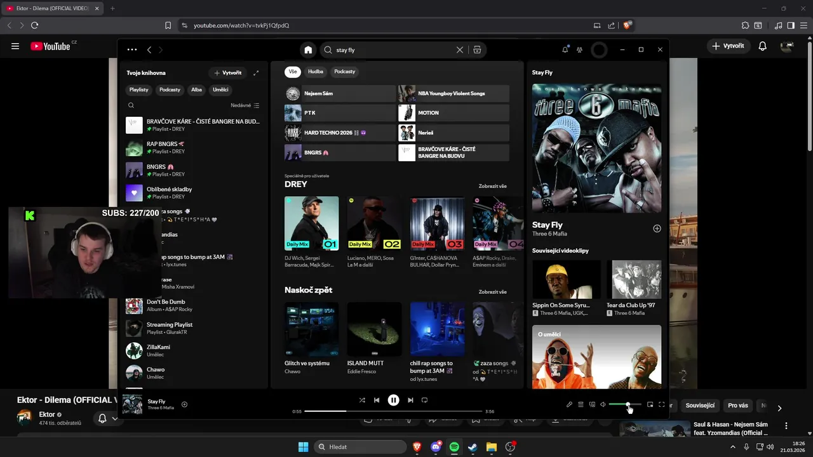Open the 'MOTION' shortcut tile
Viewport: 813px width, 457px height.
point(454,113)
